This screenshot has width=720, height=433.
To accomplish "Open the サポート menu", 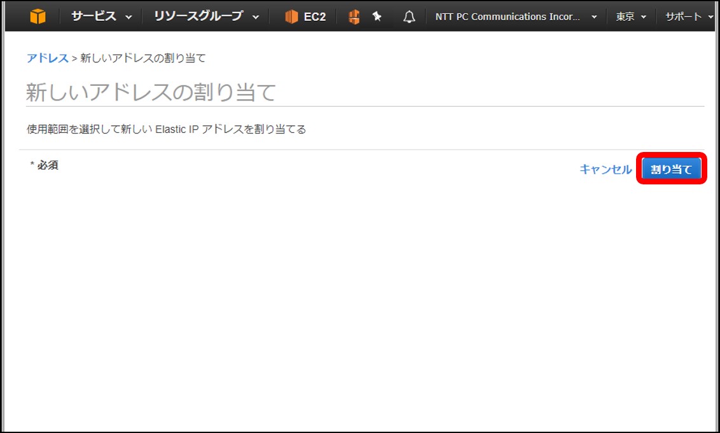I will [689, 17].
